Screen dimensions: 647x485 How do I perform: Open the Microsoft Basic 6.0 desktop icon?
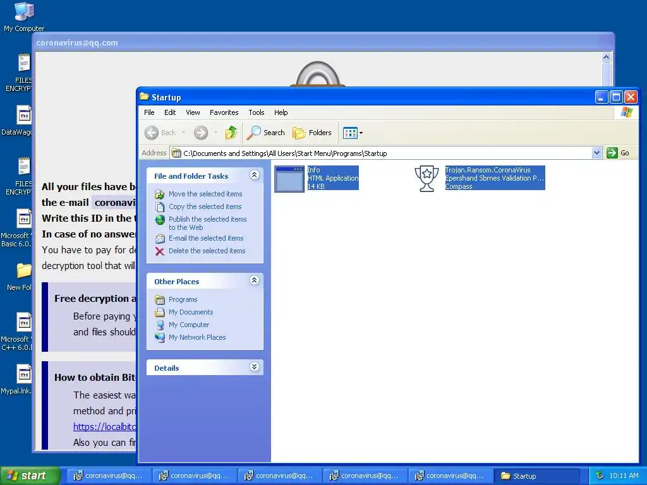(x=16, y=229)
